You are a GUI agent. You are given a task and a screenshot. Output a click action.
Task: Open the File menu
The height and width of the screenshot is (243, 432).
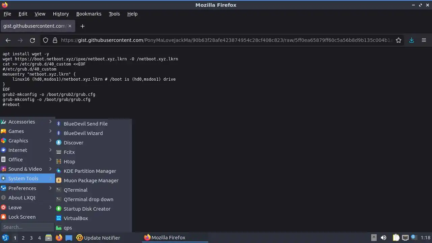coord(7,14)
